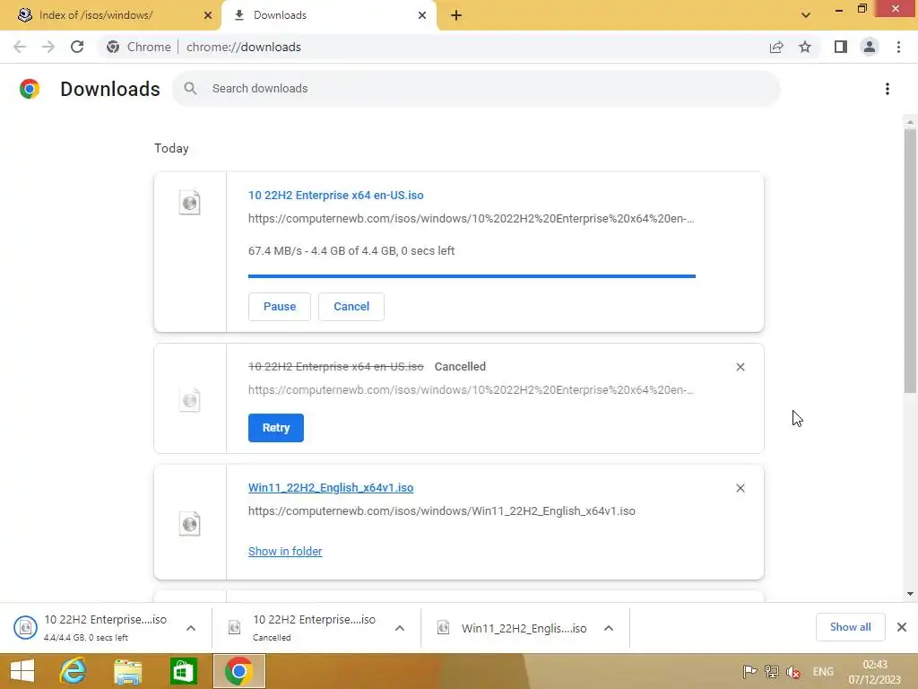The width and height of the screenshot is (918, 689).
Task: Click the '67.4 MB/s - 4.4 GB of 4.4 GB' status
Action: click(x=351, y=251)
